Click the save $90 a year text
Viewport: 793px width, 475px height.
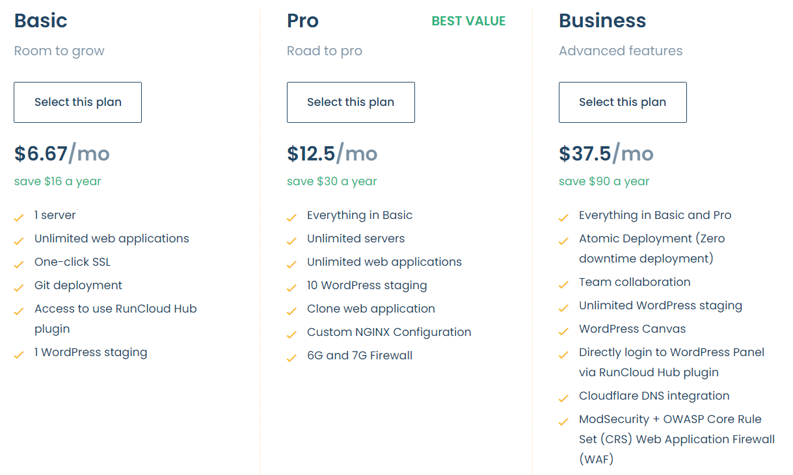(x=604, y=181)
